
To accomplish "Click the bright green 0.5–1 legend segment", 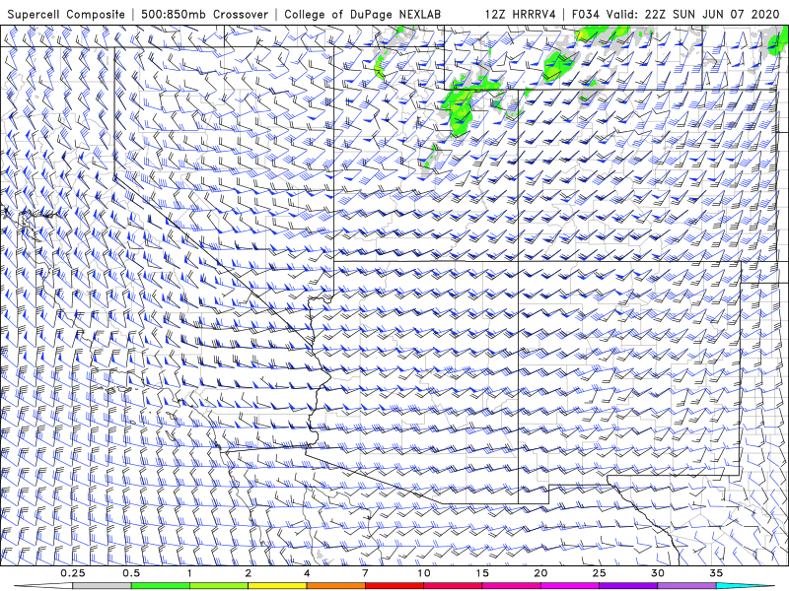I will point(161,586).
